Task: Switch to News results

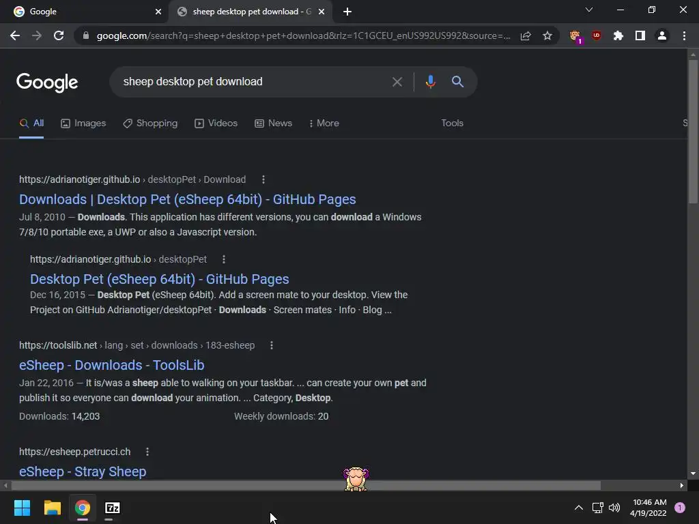Action: [x=273, y=123]
